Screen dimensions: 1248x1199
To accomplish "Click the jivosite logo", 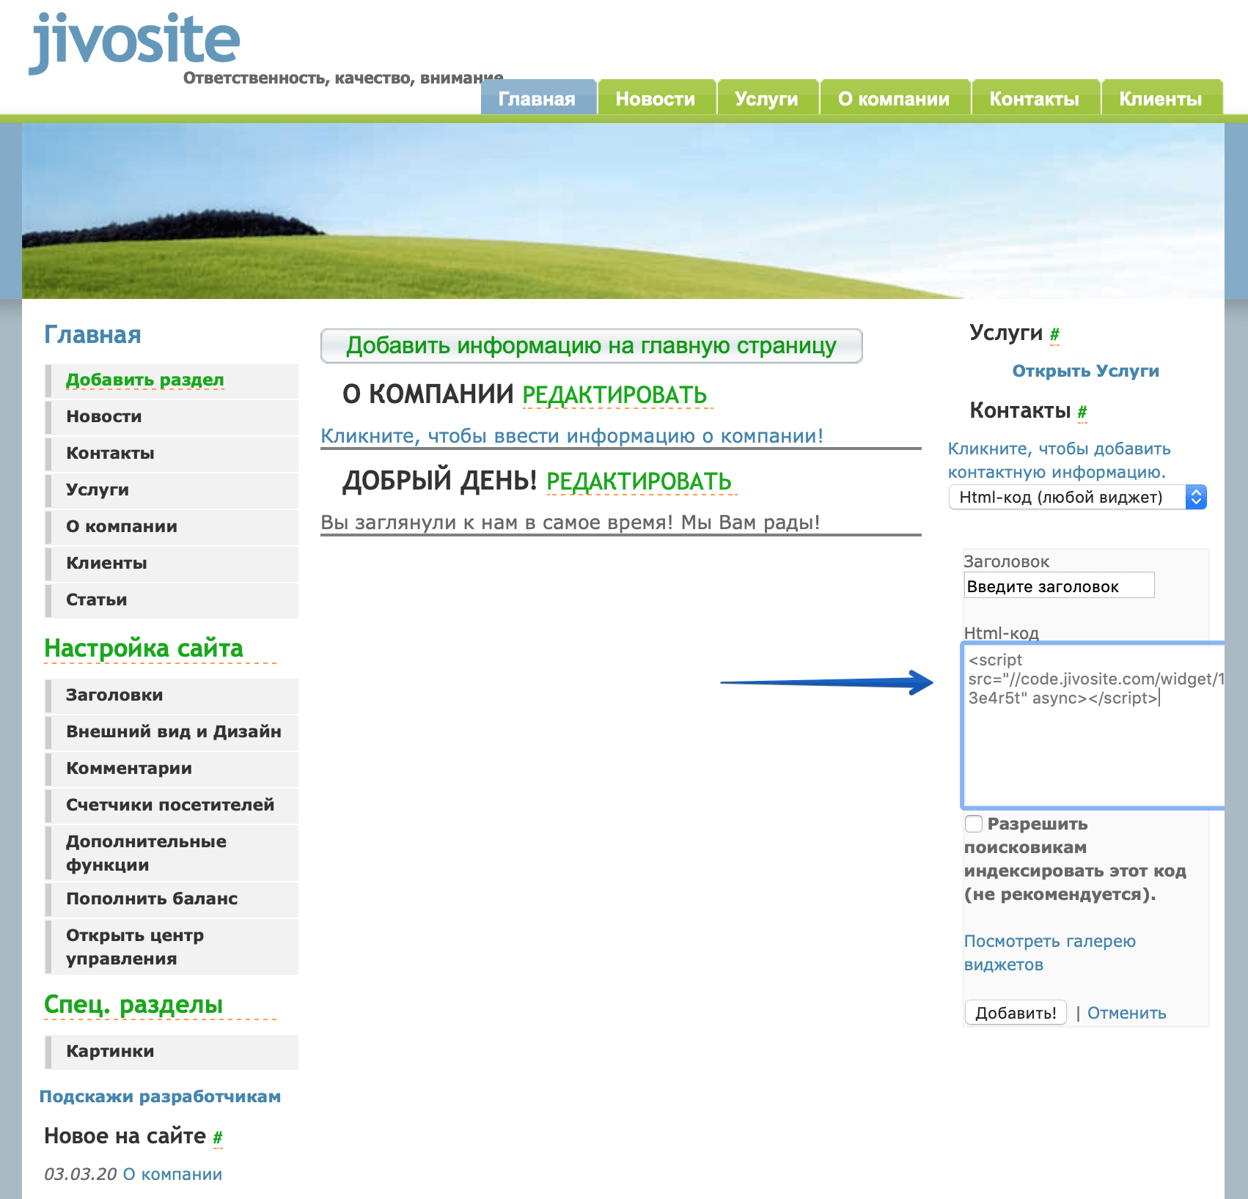I will tap(135, 42).
